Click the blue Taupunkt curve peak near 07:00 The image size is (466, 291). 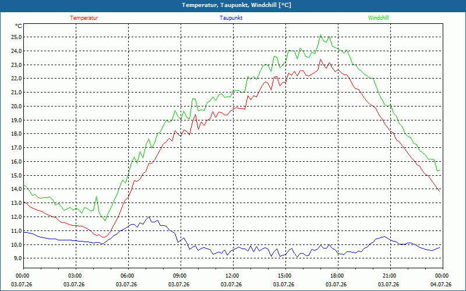point(149,217)
